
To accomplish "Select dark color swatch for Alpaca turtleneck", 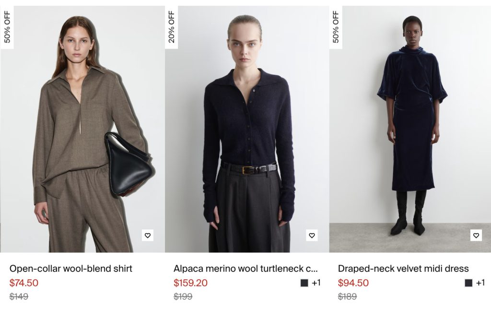I will (x=304, y=283).
